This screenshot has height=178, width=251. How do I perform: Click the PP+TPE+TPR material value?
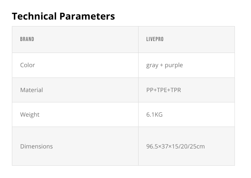pos(163,90)
